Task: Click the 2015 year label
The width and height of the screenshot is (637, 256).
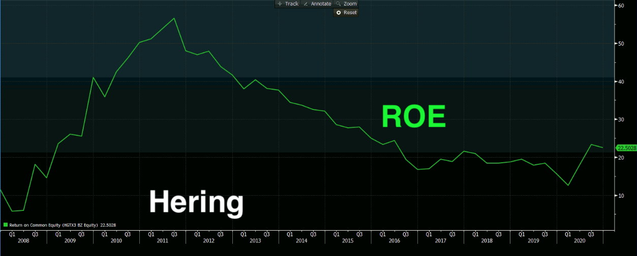Action: click(348, 241)
